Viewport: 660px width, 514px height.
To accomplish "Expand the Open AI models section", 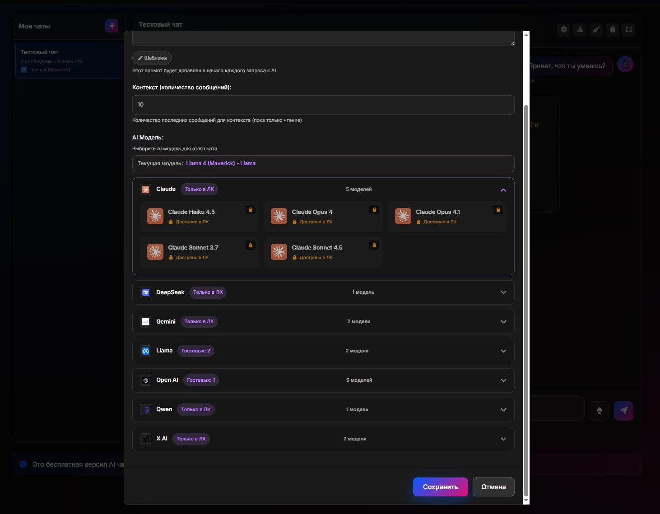I will pos(503,380).
